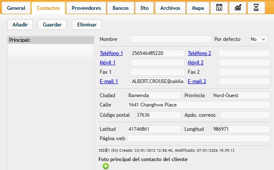The width and height of the screenshot is (274, 170).
Task: Edit the Provincia field Nord-Ouest
Action: (x=241, y=95)
